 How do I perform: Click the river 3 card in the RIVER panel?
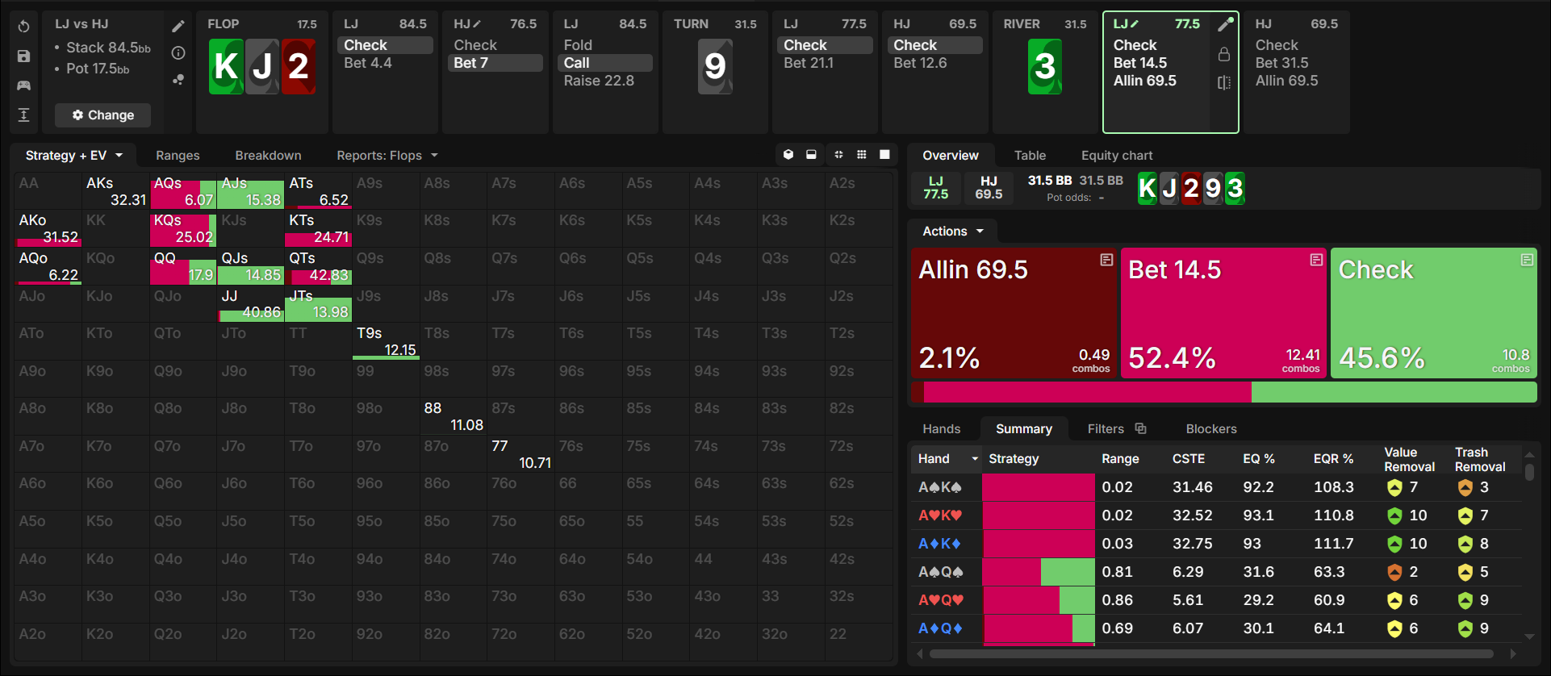point(1044,66)
